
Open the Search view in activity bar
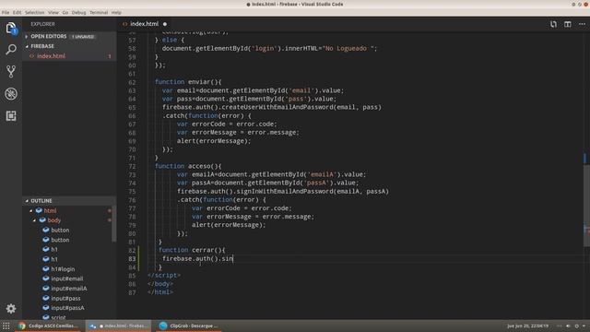point(11,49)
